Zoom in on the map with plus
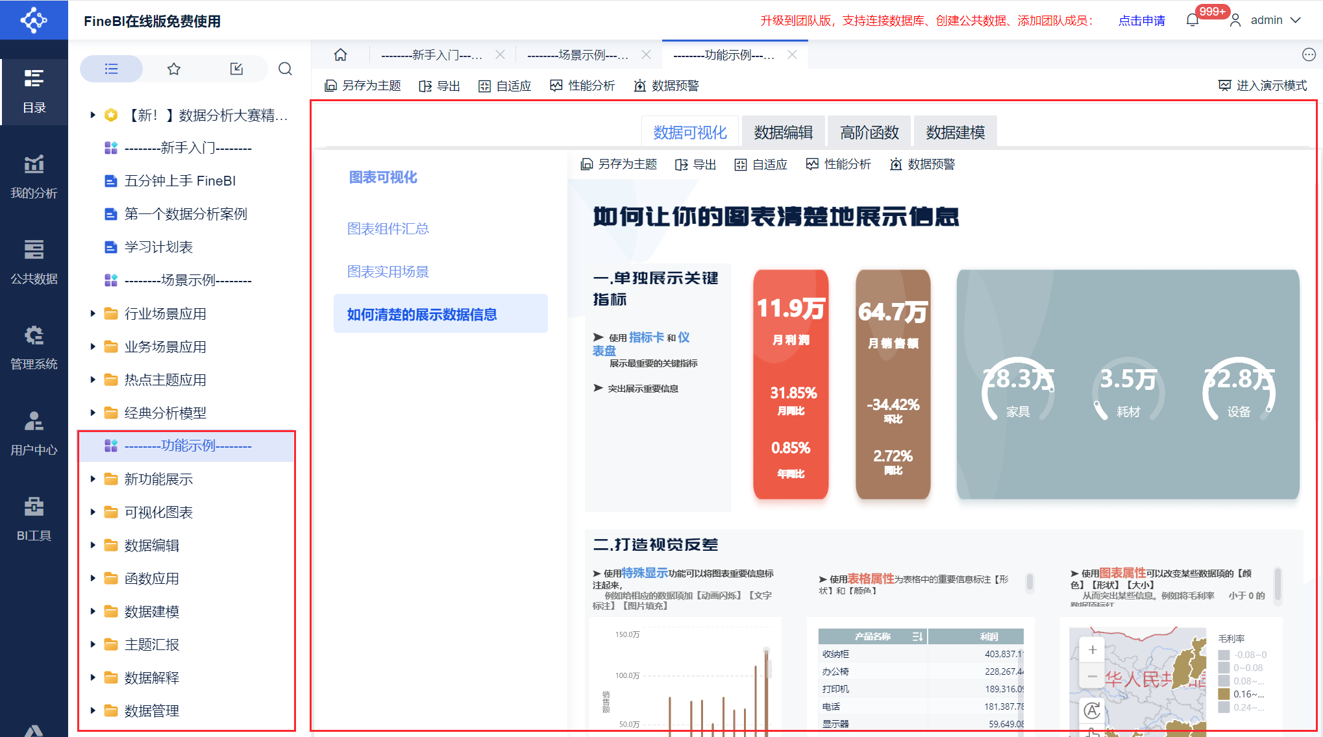 pos(1093,649)
